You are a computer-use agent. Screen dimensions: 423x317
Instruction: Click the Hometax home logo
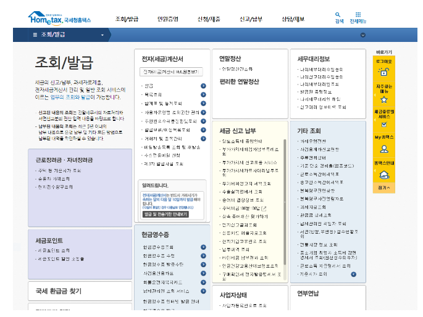pyautogui.click(x=59, y=19)
